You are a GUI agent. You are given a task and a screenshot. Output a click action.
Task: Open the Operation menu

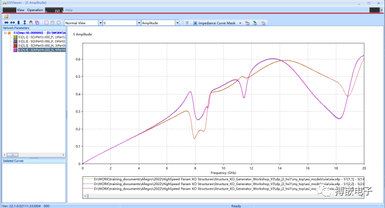point(35,10)
